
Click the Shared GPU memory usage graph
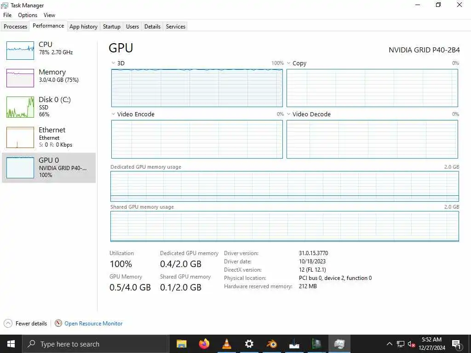[284, 226]
